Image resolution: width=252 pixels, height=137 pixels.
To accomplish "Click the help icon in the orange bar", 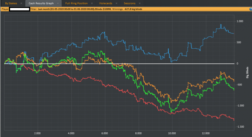I will click(x=251, y=9).
